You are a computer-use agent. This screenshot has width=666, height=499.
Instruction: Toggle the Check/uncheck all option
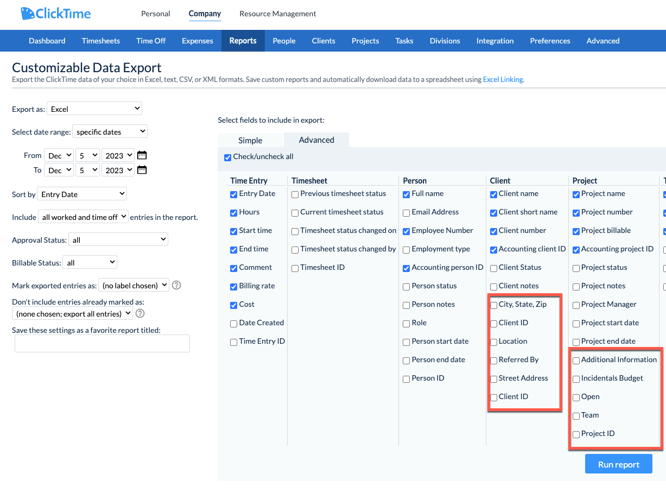pos(227,157)
